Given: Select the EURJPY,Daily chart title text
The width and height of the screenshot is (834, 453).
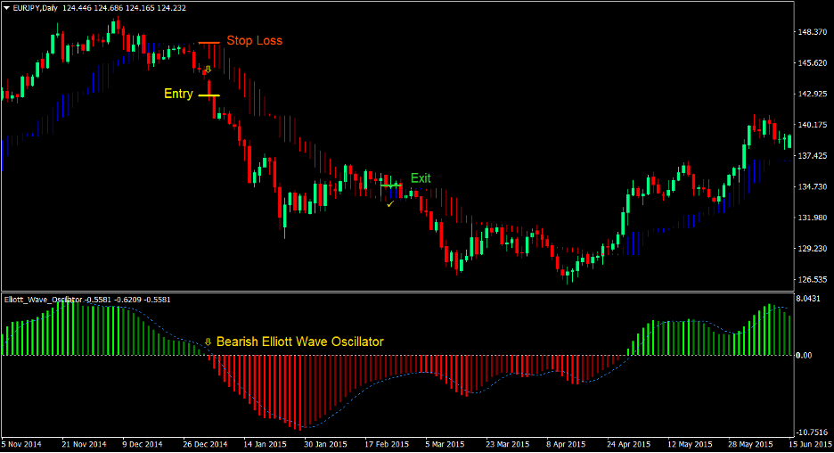Looking at the screenshot, I should pyautogui.click(x=36, y=8).
